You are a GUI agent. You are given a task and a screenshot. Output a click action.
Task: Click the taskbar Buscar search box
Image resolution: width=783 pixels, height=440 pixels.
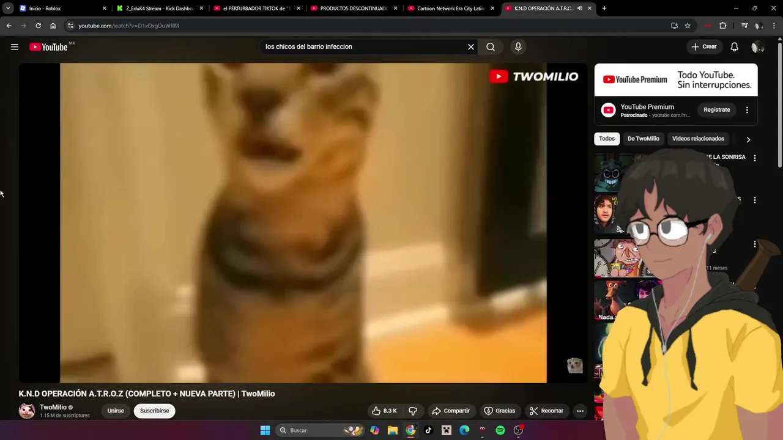tap(321, 430)
